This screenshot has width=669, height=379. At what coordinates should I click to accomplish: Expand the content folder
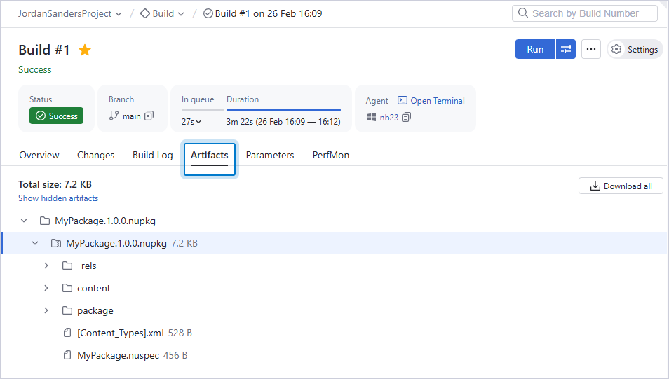(x=46, y=288)
